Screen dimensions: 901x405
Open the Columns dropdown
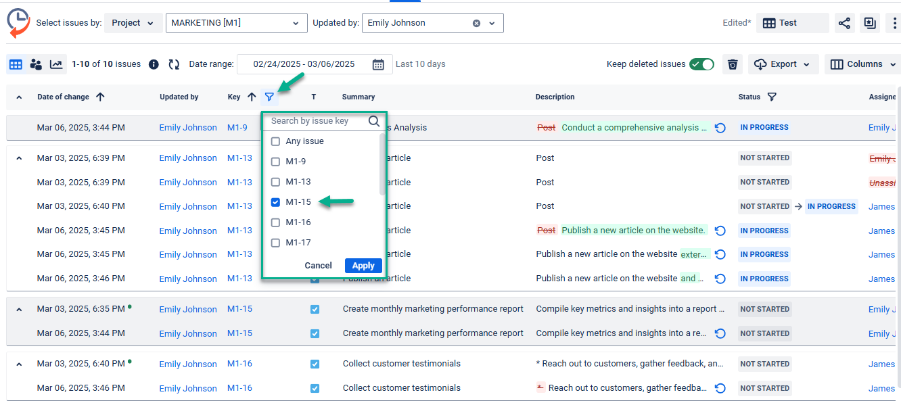click(x=862, y=64)
